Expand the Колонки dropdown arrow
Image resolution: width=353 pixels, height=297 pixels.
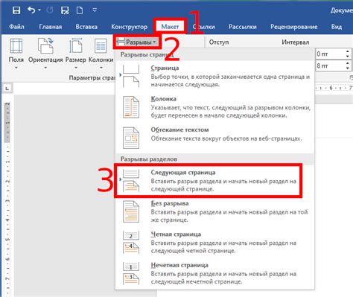[101, 68]
